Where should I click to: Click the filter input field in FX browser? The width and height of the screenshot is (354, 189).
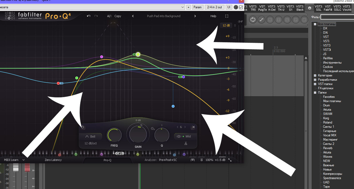point(337,17)
